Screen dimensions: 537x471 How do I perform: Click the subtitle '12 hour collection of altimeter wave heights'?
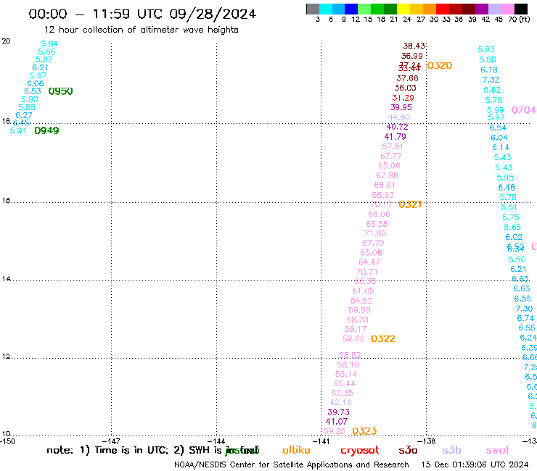click(141, 30)
